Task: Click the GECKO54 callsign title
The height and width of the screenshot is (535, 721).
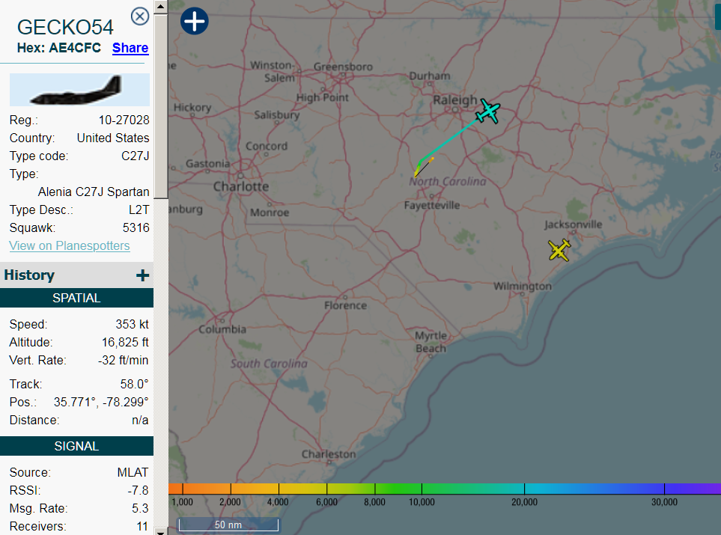Action: (65, 27)
